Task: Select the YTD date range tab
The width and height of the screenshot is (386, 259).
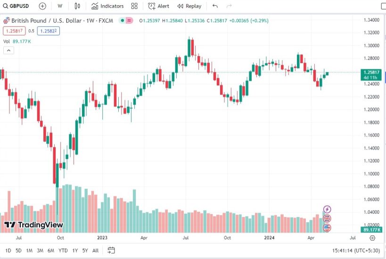Action: (x=63, y=251)
